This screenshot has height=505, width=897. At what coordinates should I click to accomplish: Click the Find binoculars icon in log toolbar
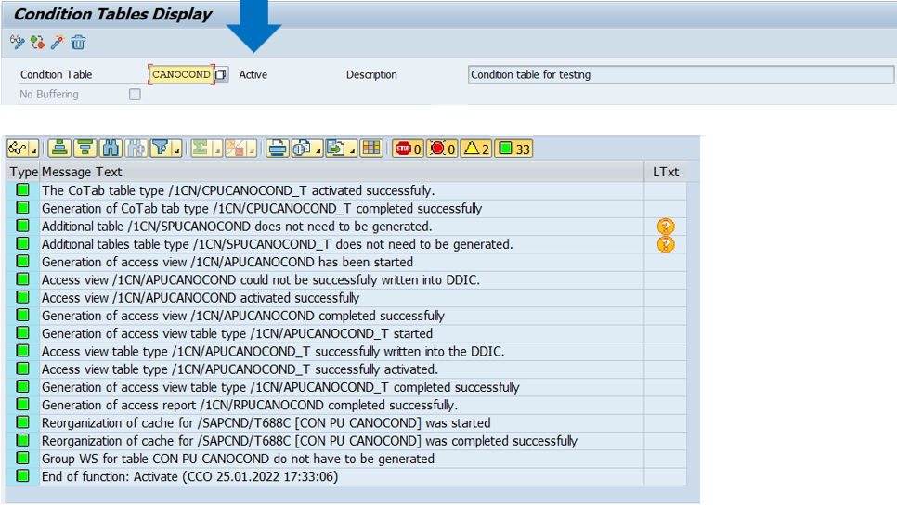(x=110, y=149)
